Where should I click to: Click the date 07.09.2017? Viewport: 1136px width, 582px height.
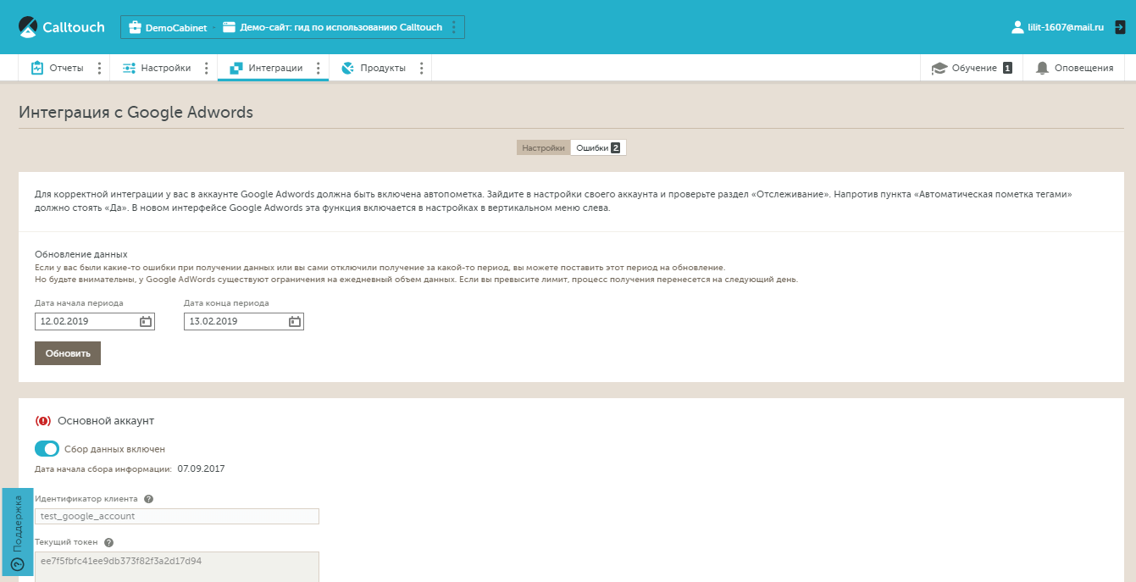pos(201,468)
